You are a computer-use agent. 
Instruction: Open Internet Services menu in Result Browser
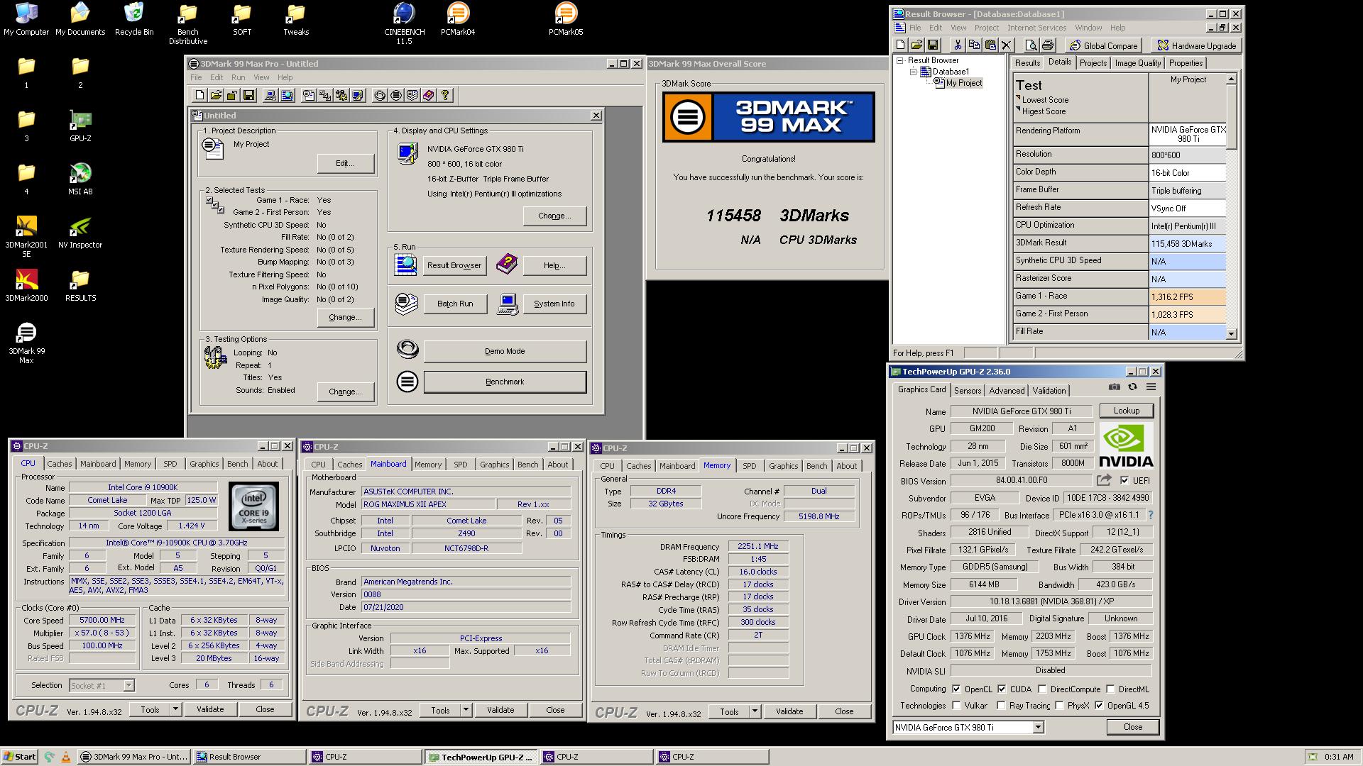pyautogui.click(x=1036, y=28)
